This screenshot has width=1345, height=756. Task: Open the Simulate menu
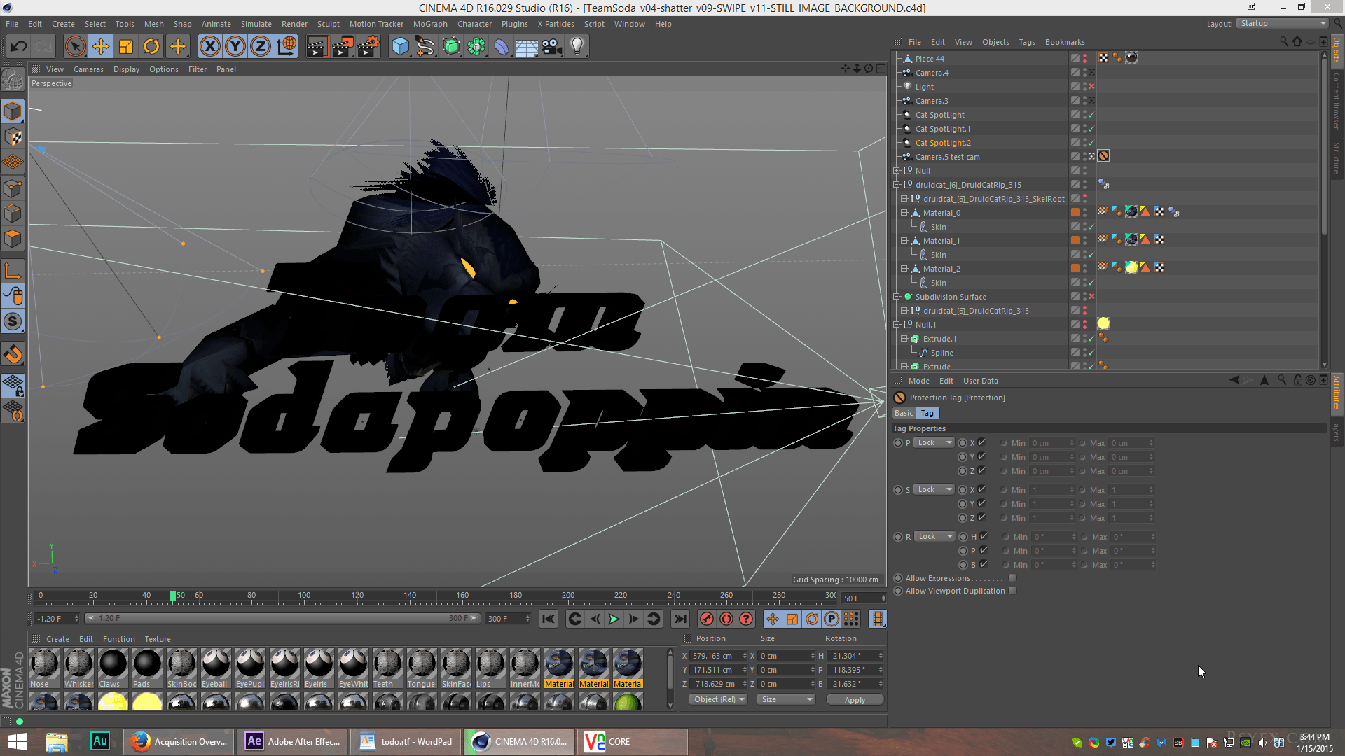tap(256, 24)
